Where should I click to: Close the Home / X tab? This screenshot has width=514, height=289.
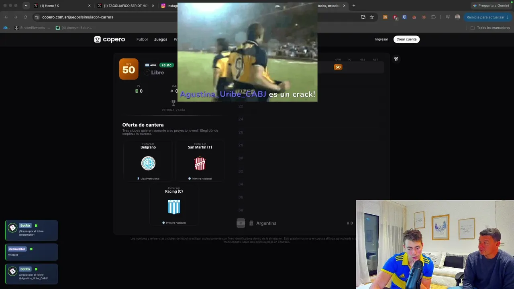click(89, 6)
